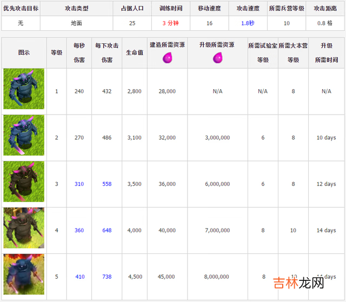Image resolution: width=346 pixels, height=302 pixels.
Task: Click the '8,000,000' upgrade cost cell
Action: coord(217,277)
